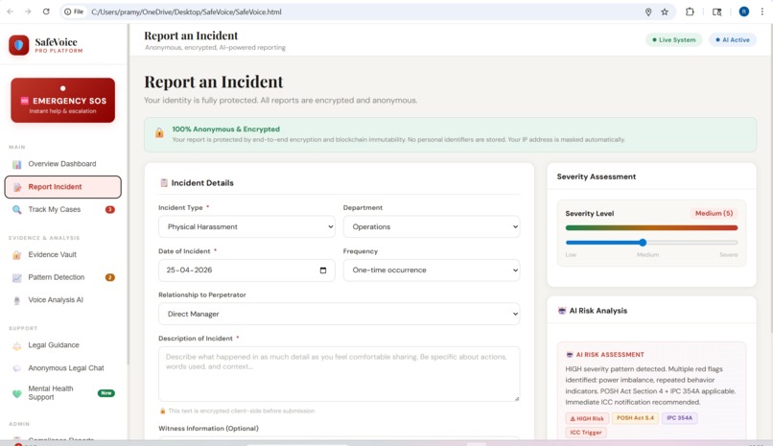
Task: Click the 'Witness Information (Optional)' label
Action: [208, 429]
